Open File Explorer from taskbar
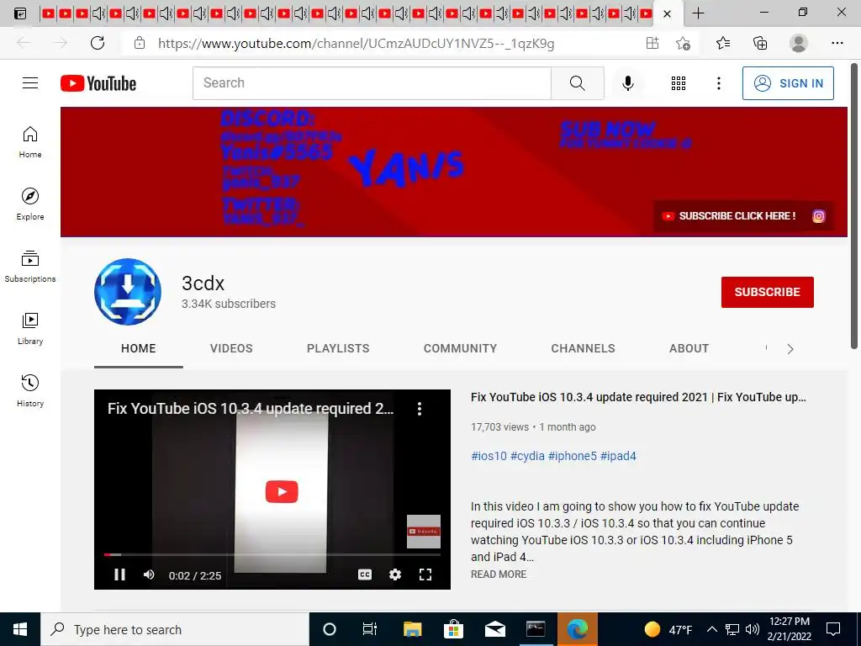Image resolution: width=861 pixels, height=646 pixels. pyautogui.click(x=412, y=629)
